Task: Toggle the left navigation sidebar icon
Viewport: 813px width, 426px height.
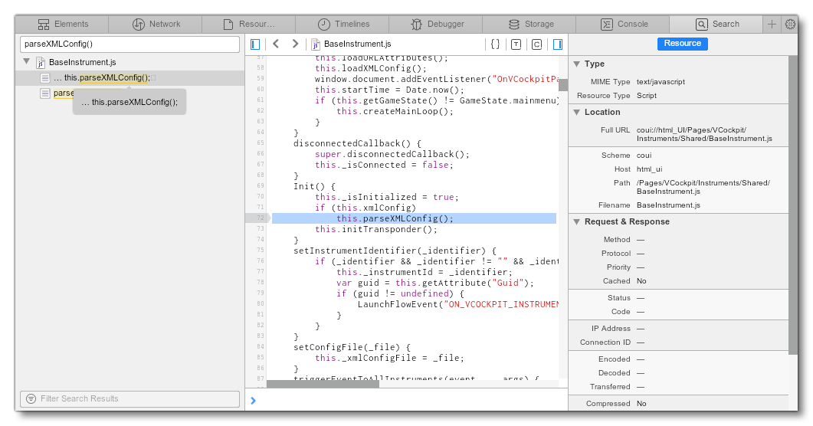Action: click(255, 44)
